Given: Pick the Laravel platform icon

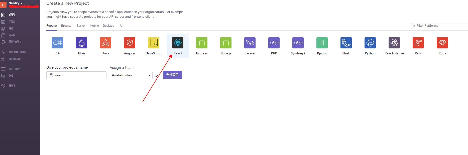Looking at the screenshot, I should pos(250,43).
